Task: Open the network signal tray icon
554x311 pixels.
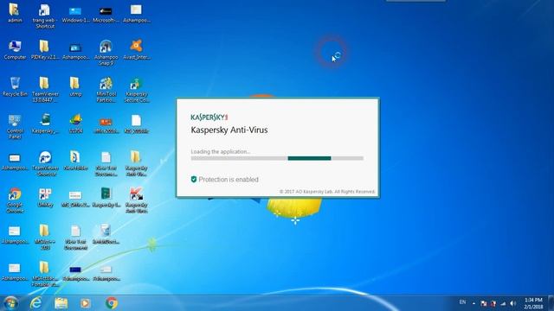Action: [x=503, y=303]
